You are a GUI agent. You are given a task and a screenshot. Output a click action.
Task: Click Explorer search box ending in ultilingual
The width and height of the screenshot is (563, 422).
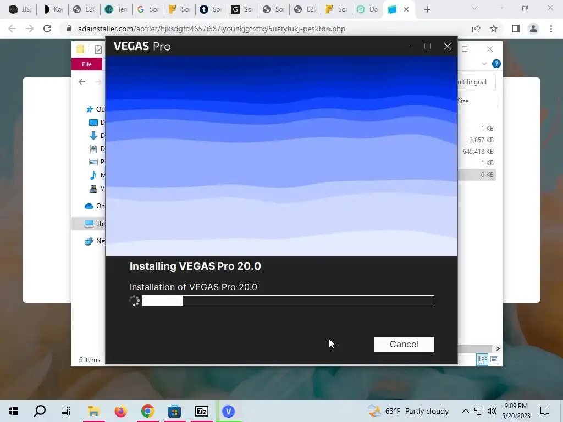(477, 82)
